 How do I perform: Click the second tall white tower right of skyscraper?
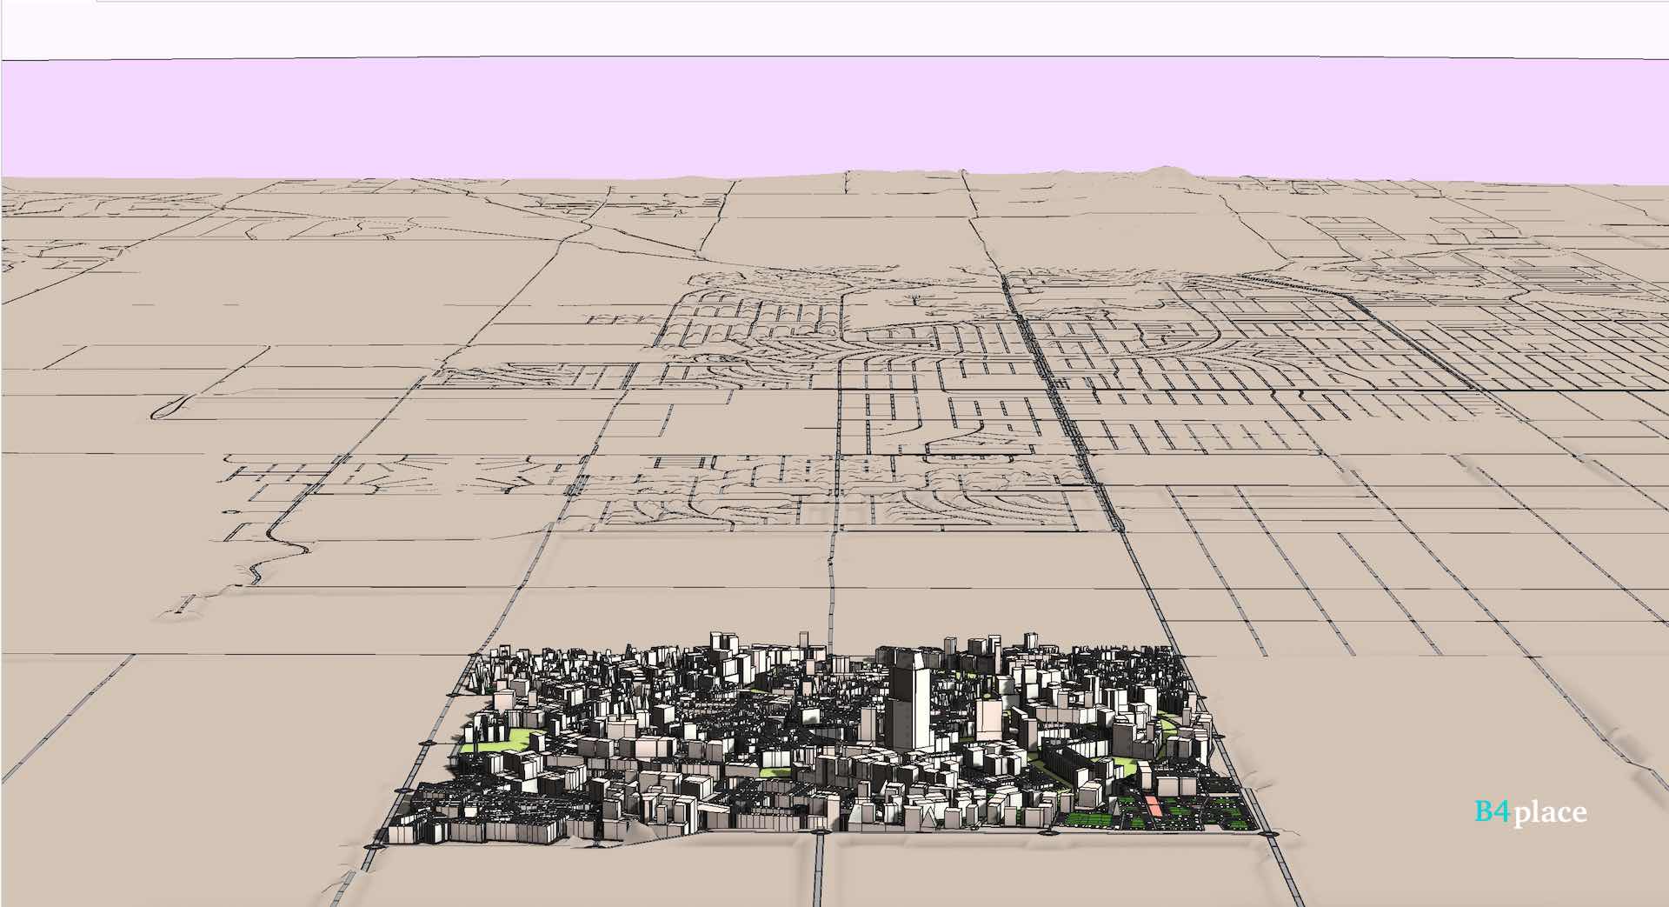click(988, 720)
